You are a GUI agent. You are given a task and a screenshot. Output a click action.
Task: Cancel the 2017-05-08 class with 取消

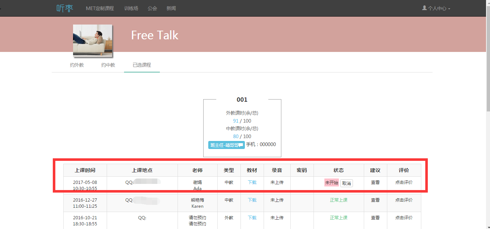tap(346, 183)
